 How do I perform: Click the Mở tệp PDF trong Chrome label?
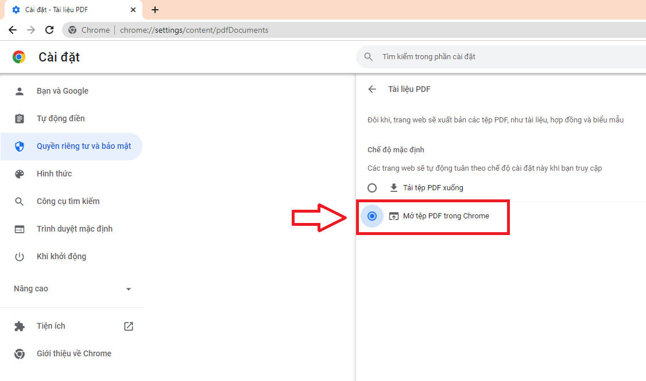tap(446, 216)
